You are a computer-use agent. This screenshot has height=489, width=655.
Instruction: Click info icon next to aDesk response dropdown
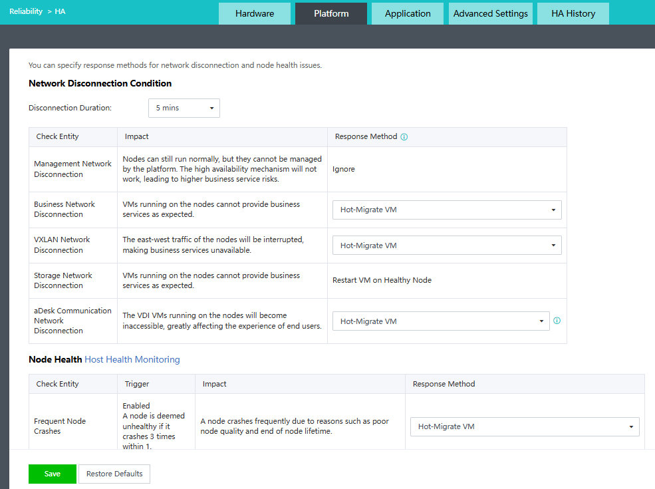(557, 321)
